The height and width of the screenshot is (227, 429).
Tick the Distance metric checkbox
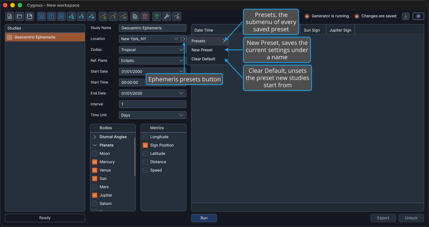click(x=145, y=162)
